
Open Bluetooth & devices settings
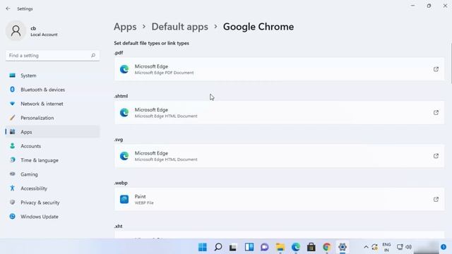(52, 90)
